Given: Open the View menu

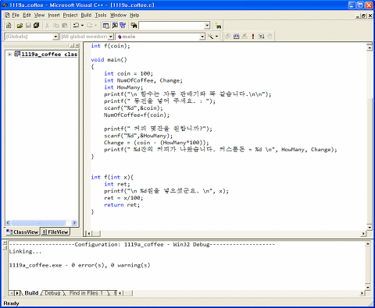Looking at the screenshot, I should [x=39, y=16].
